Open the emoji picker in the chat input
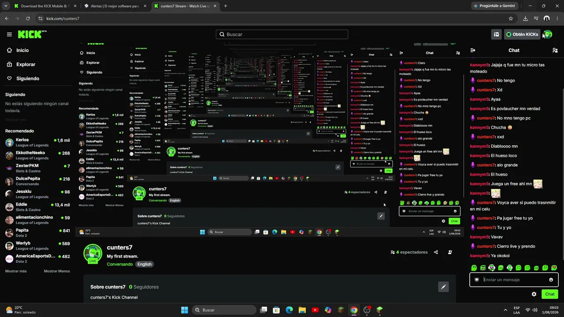Image resolution: width=564 pixels, height=317 pixels. click(x=551, y=280)
